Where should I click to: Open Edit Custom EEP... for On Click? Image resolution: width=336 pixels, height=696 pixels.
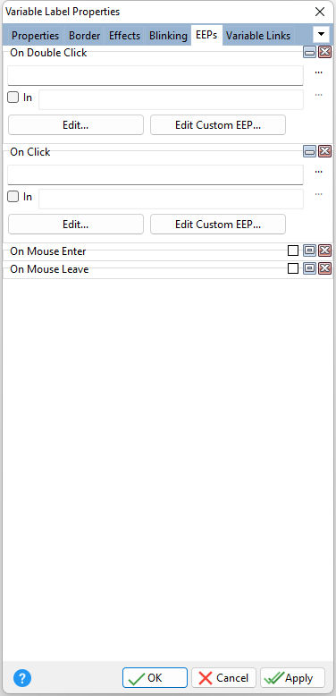point(218,225)
